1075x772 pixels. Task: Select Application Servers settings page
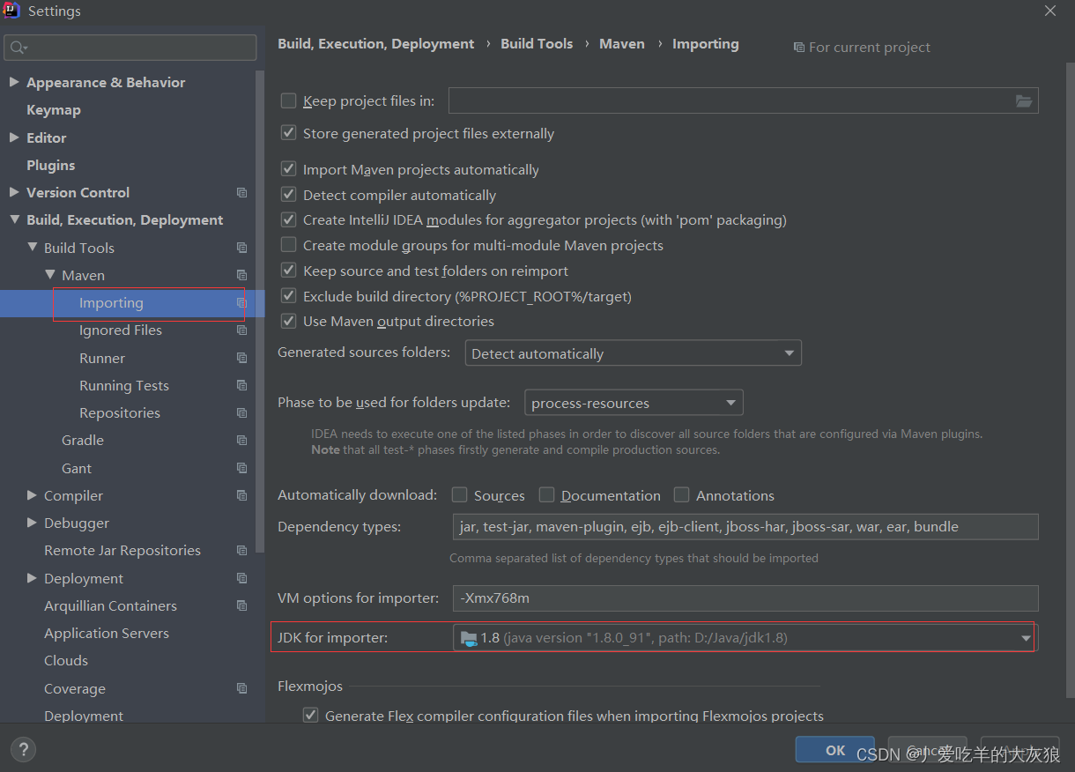pyautogui.click(x=107, y=633)
